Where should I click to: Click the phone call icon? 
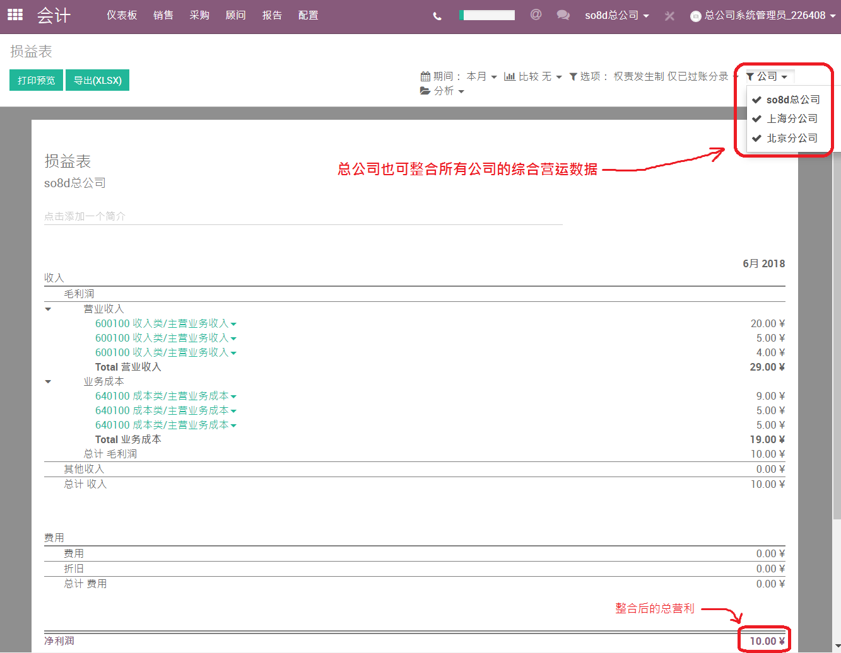coord(437,16)
